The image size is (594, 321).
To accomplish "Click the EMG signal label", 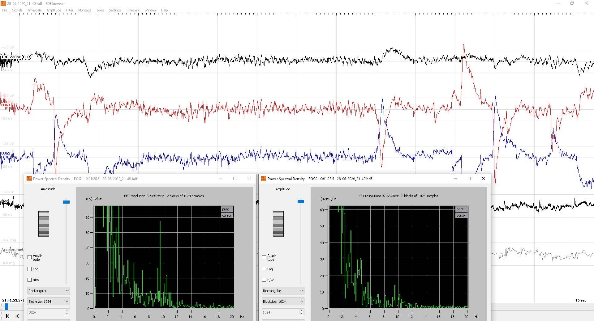I will pyautogui.click(x=5, y=201).
